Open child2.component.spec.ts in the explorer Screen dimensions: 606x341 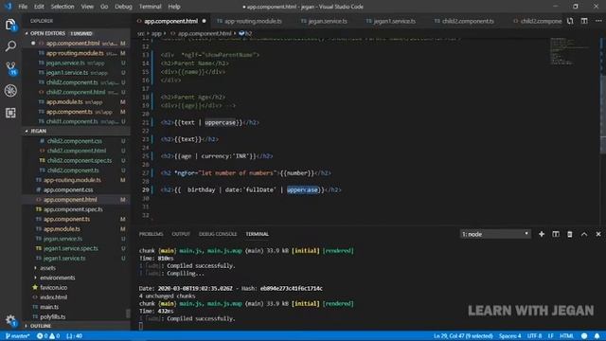click(80, 160)
